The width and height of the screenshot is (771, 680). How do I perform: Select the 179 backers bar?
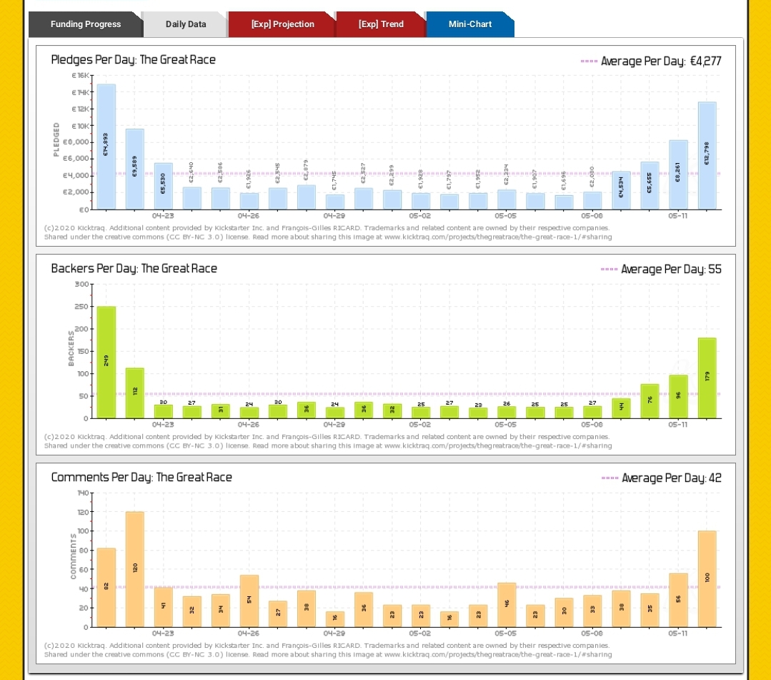point(707,378)
